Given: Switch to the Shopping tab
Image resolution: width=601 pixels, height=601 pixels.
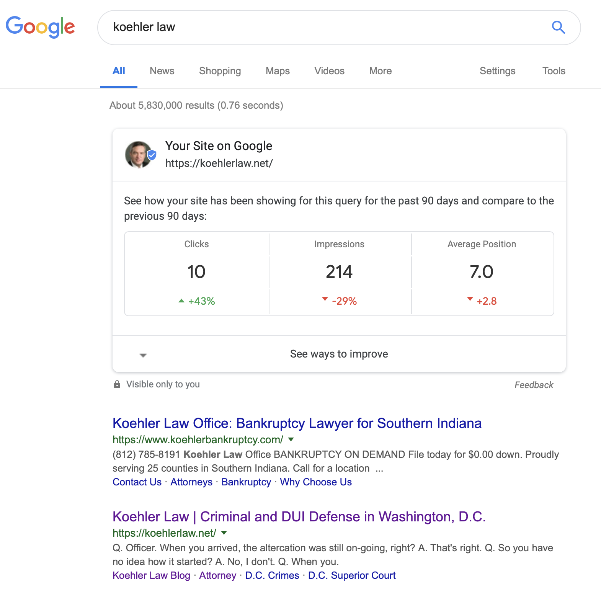Looking at the screenshot, I should (220, 71).
